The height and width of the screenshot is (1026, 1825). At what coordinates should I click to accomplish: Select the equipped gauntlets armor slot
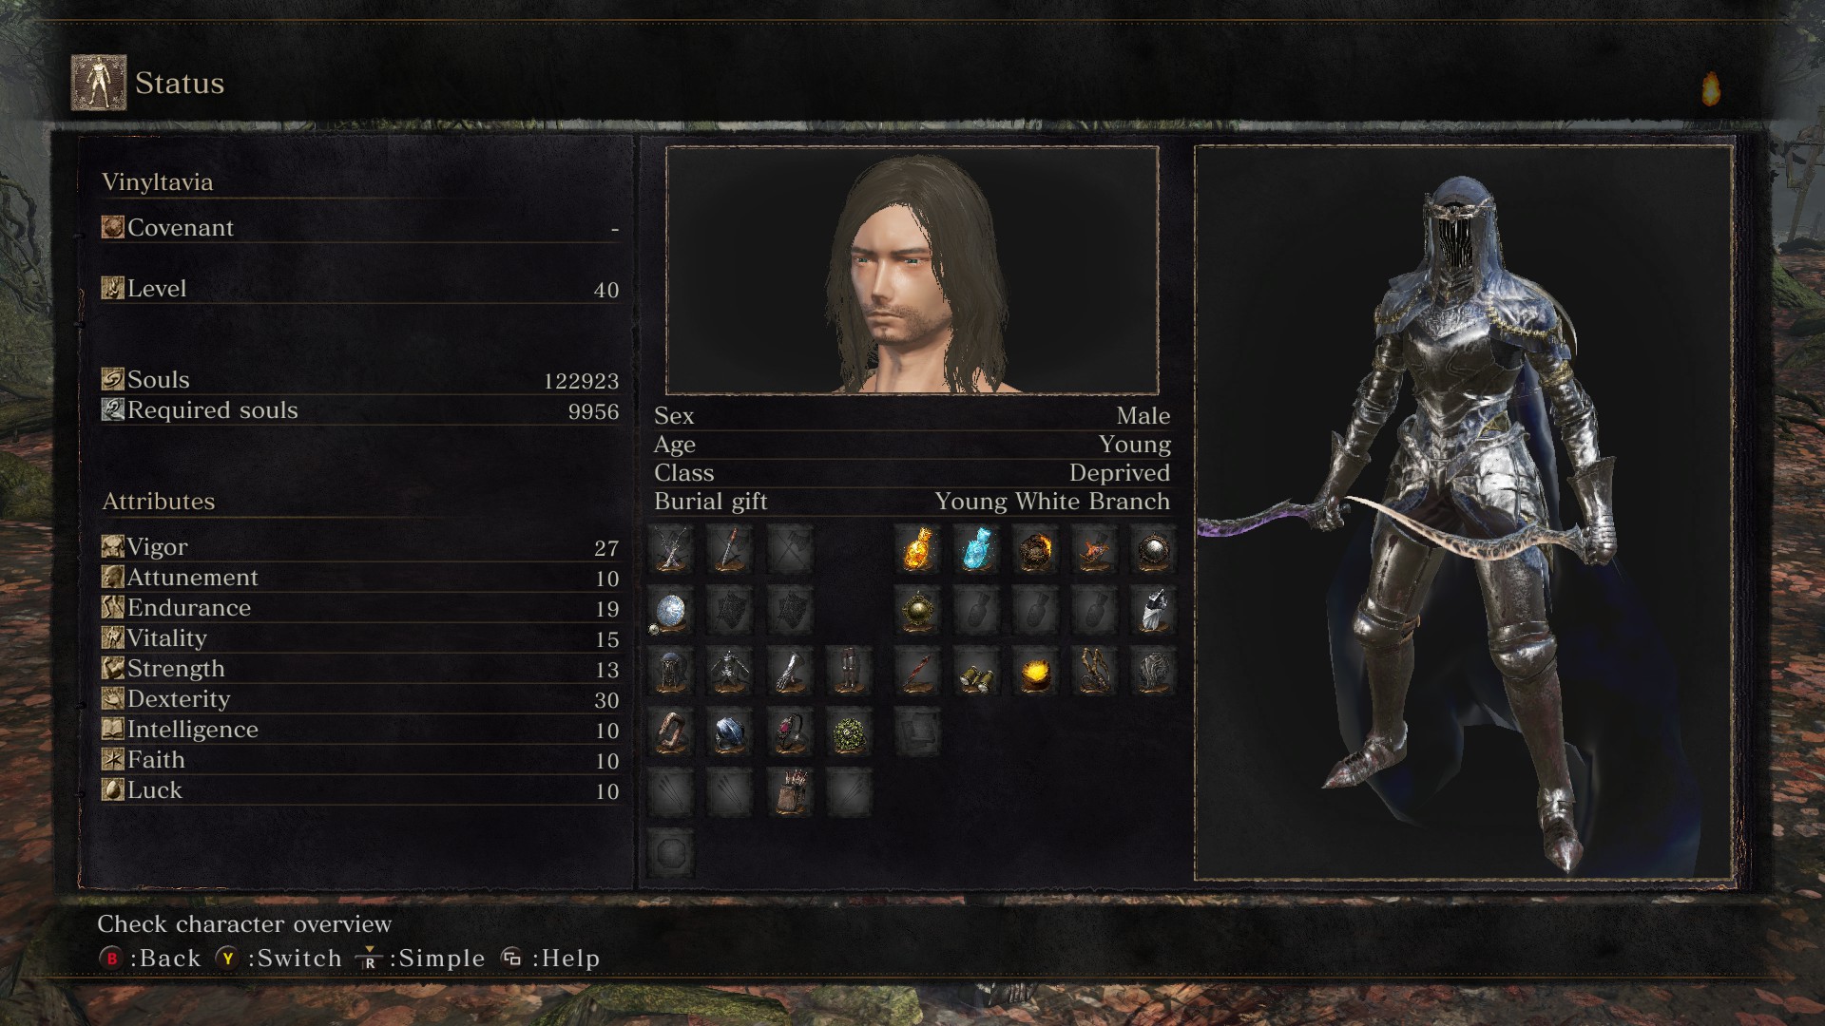(x=789, y=671)
